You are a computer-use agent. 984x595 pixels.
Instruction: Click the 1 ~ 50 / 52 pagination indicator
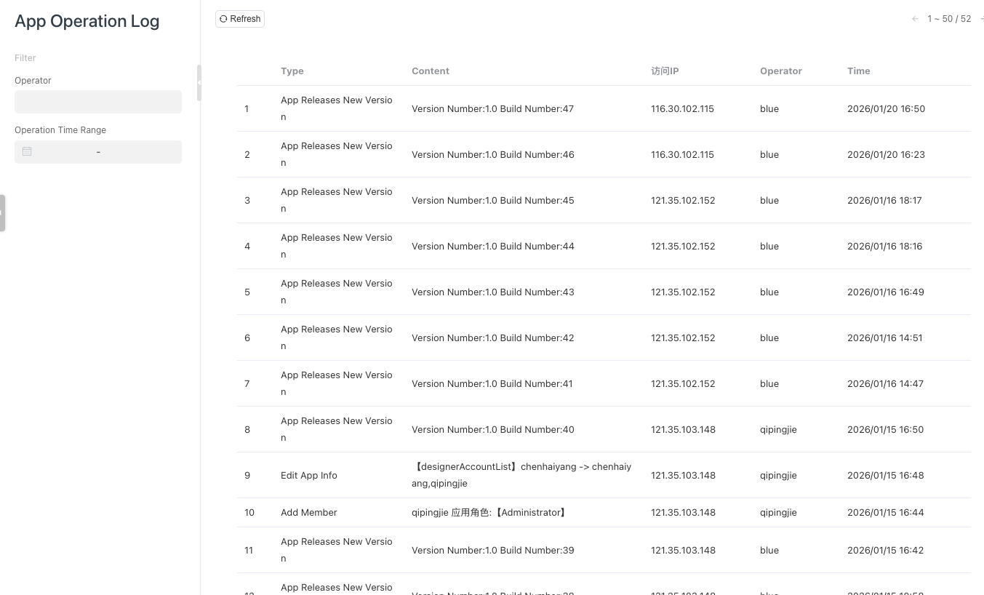click(949, 19)
